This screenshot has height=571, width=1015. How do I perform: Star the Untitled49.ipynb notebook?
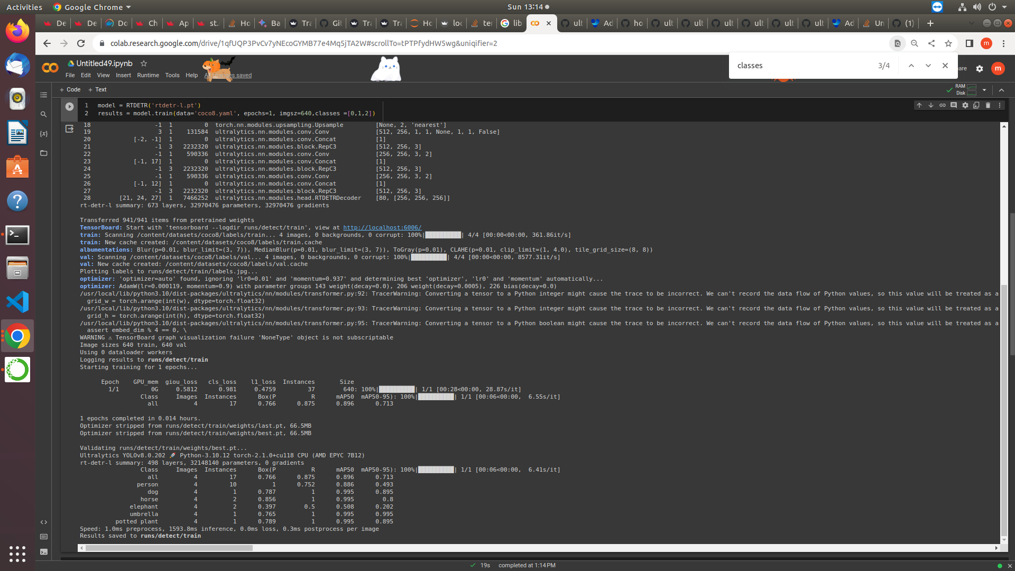coord(143,63)
